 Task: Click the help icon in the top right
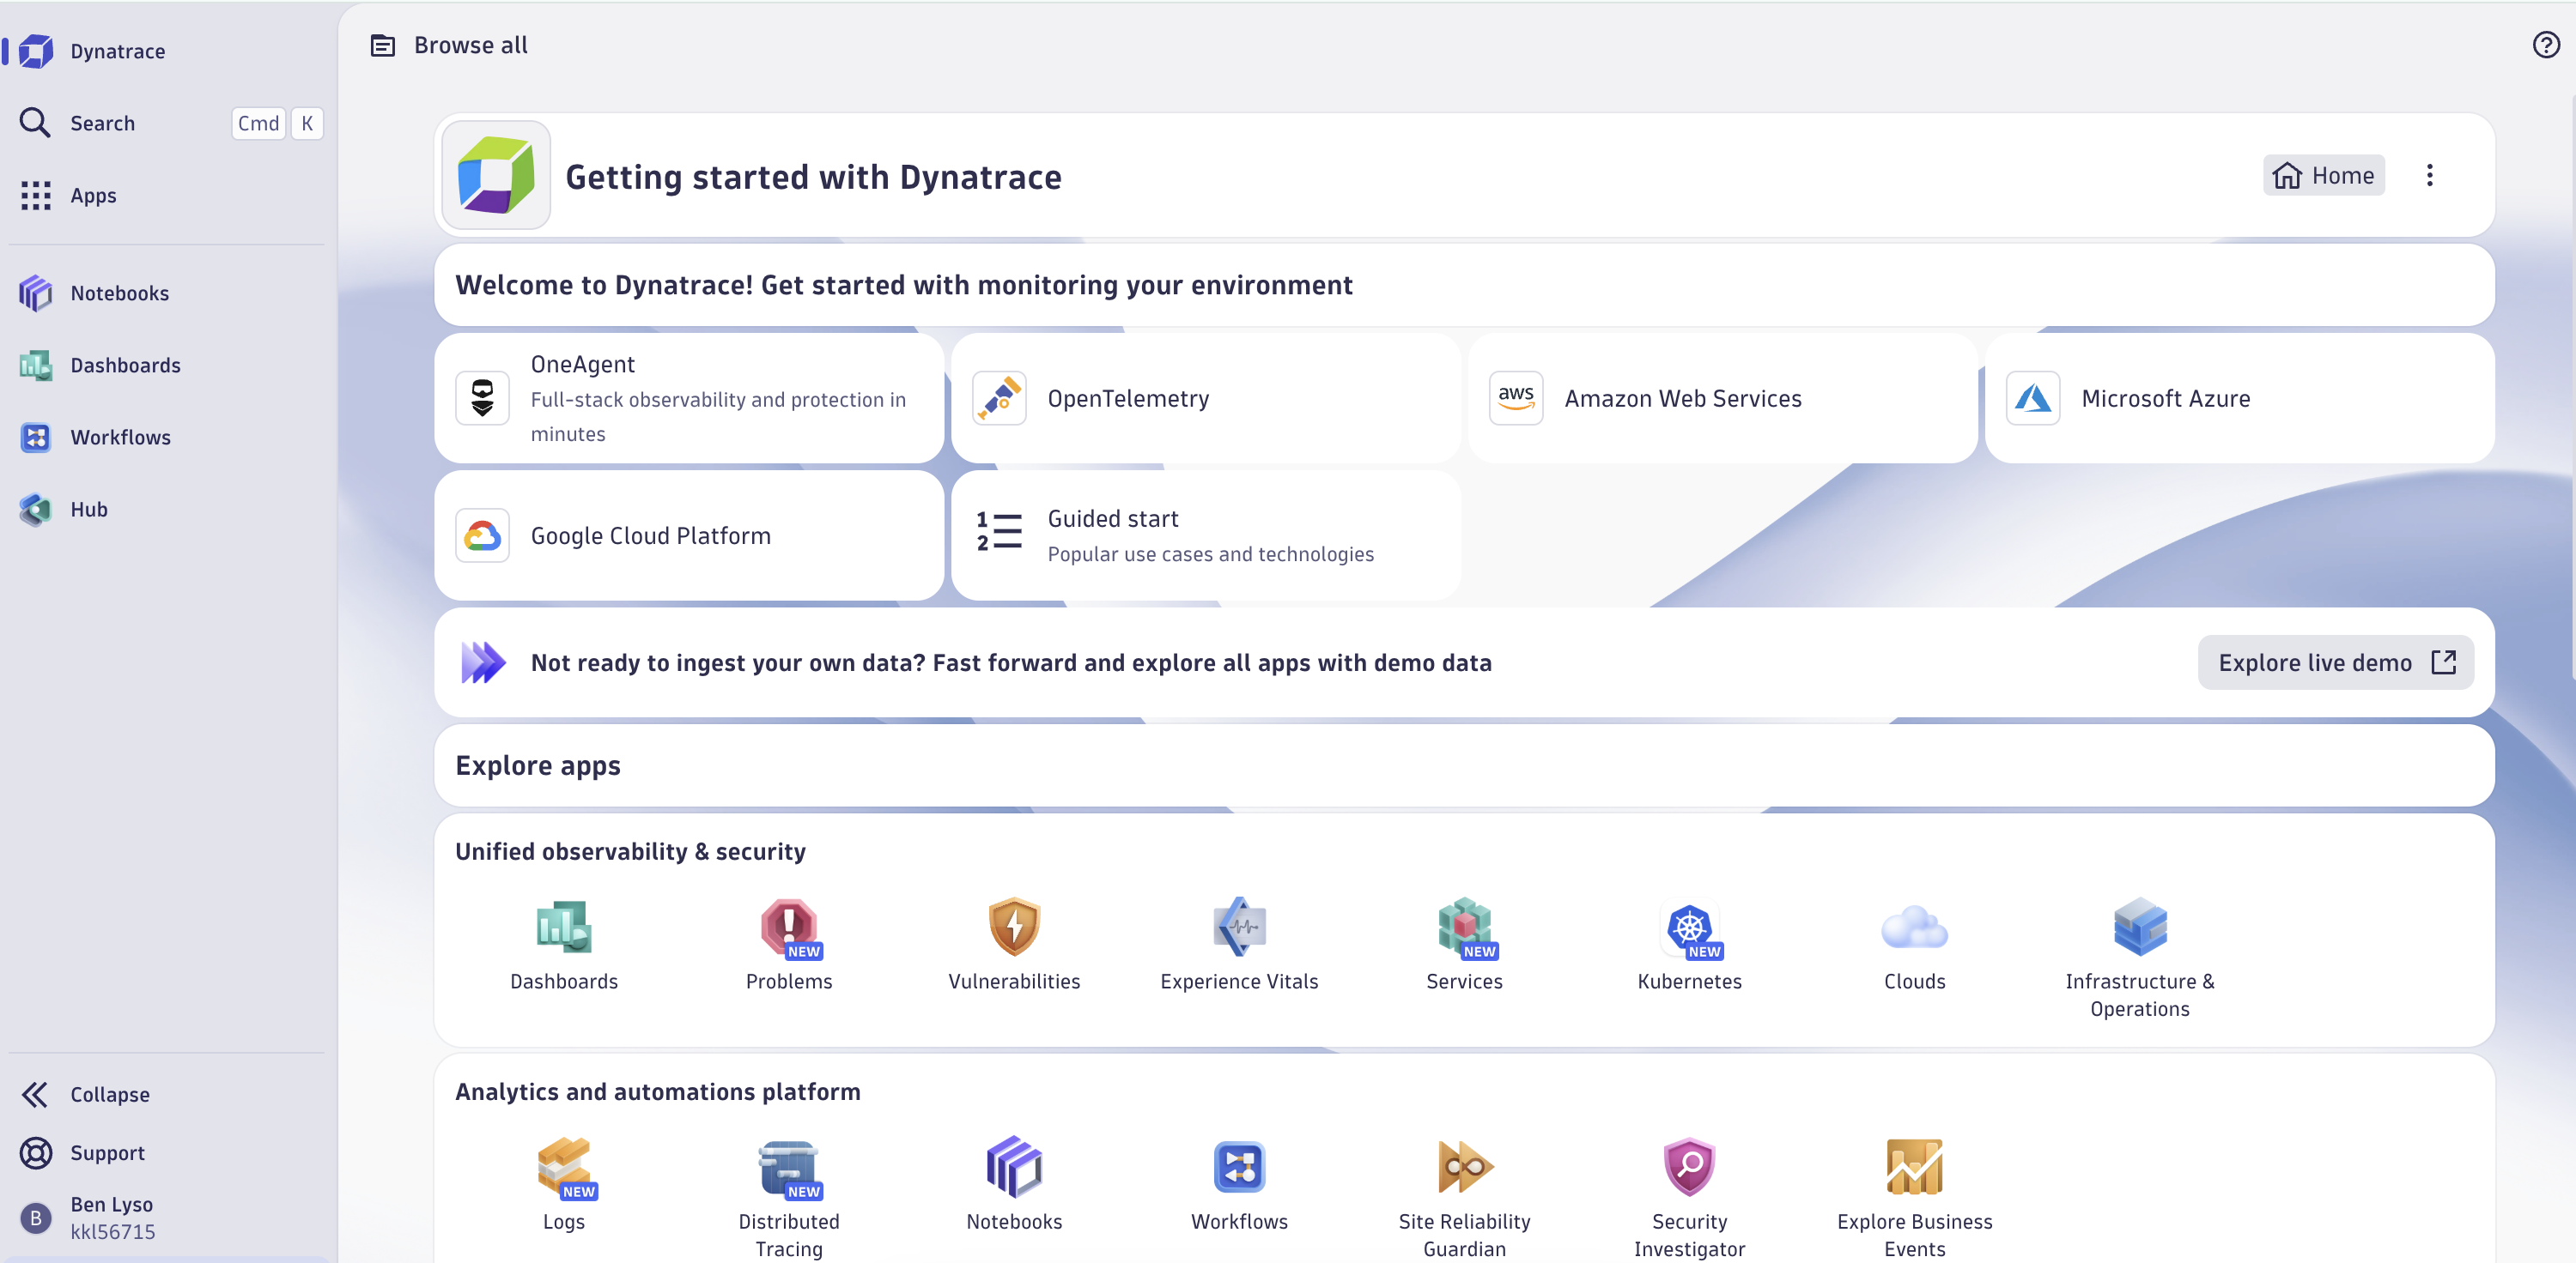click(2545, 44)
